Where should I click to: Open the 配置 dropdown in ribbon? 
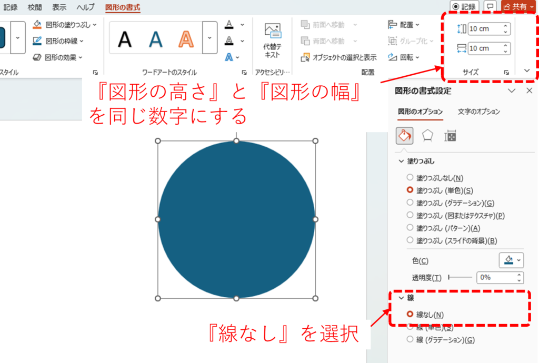tap(403, 25)
